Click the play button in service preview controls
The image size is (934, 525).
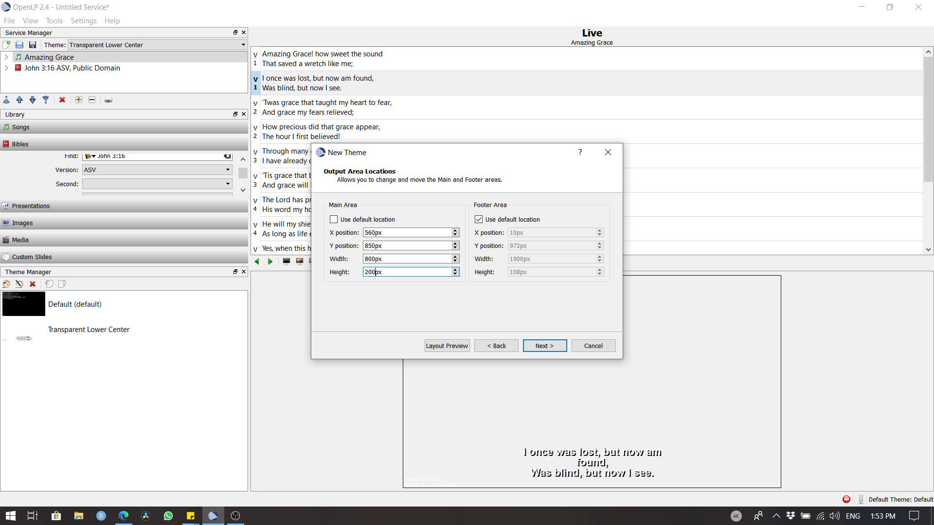(269, 261)
